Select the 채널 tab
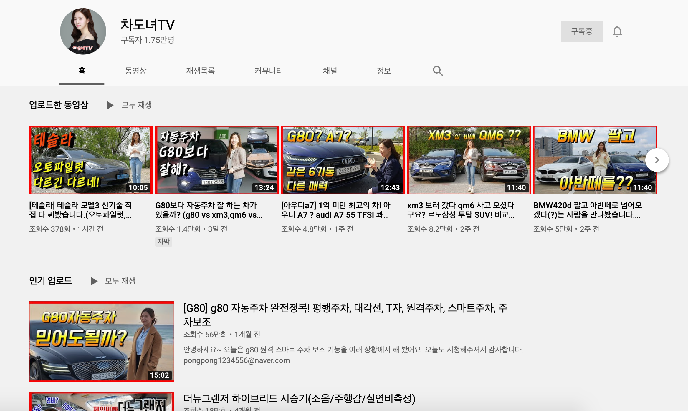Screen dimensions: 688x411 point(330,71)
